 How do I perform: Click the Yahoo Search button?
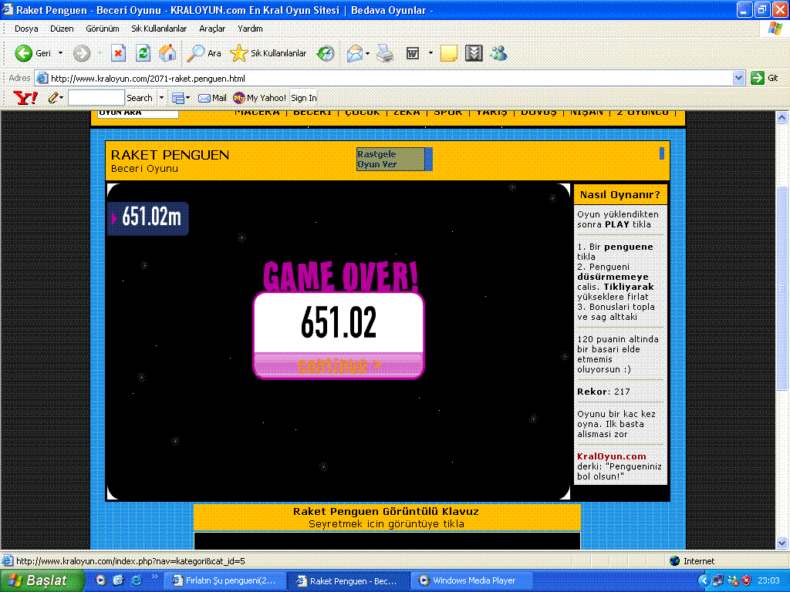[140, 98]
